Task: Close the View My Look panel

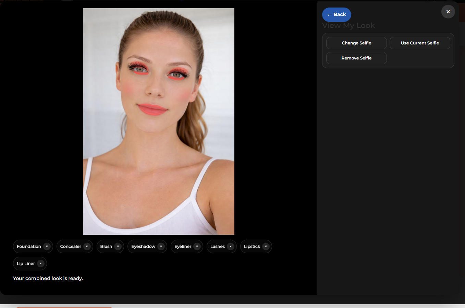Action: tap(448, 12)
